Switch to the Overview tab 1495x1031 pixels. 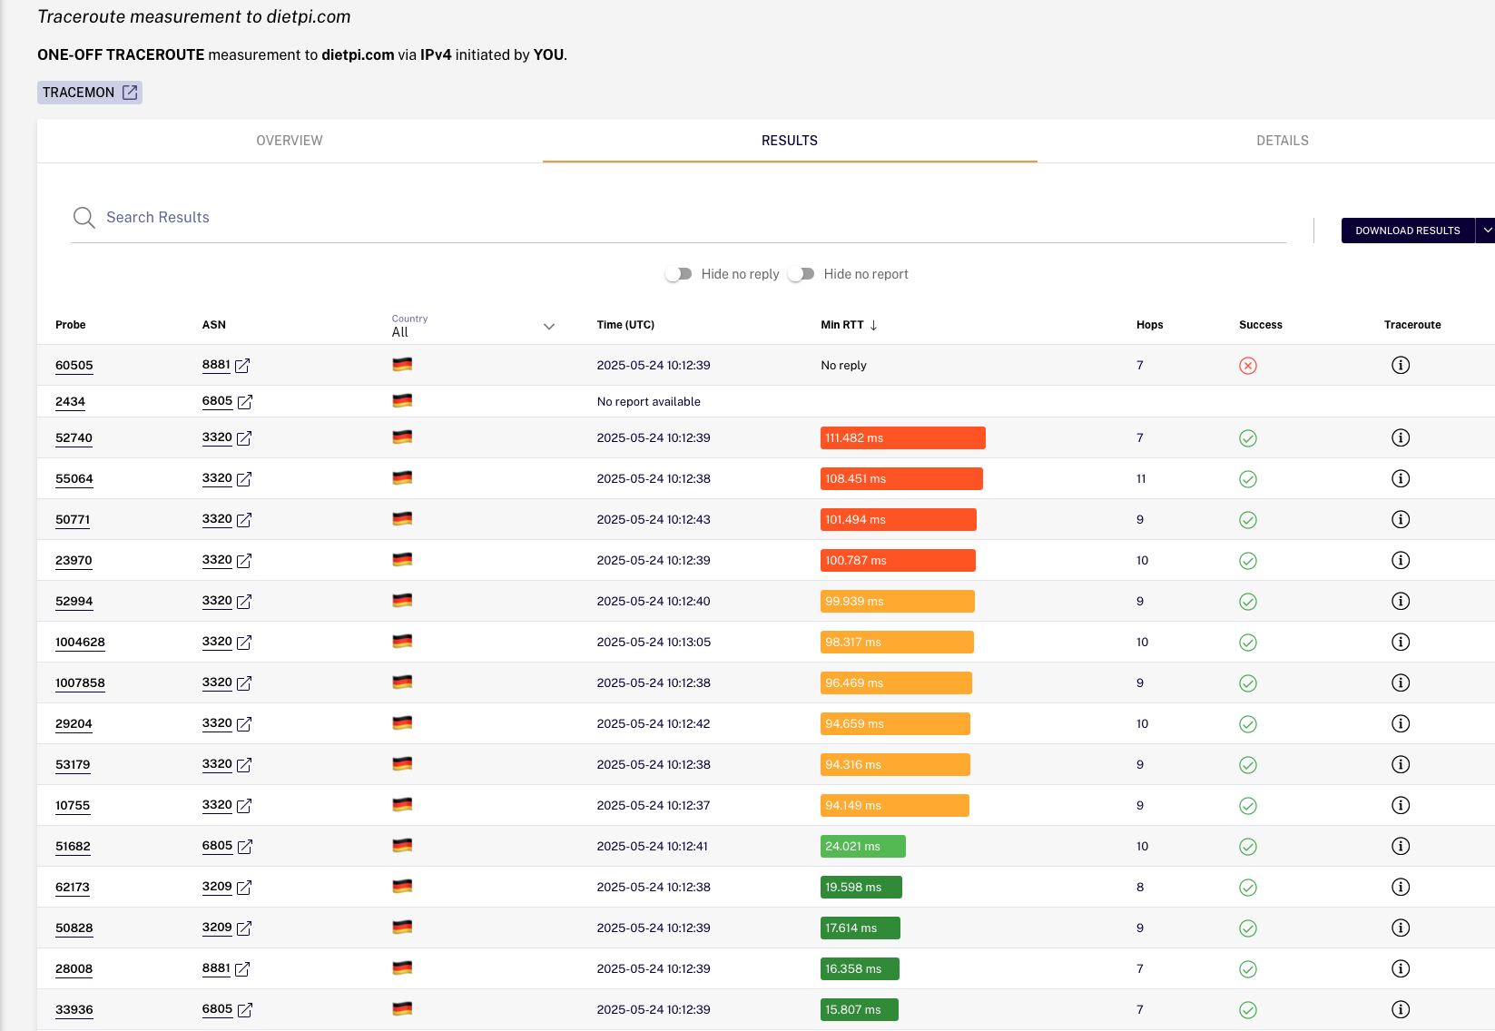(x=290, y=141)
